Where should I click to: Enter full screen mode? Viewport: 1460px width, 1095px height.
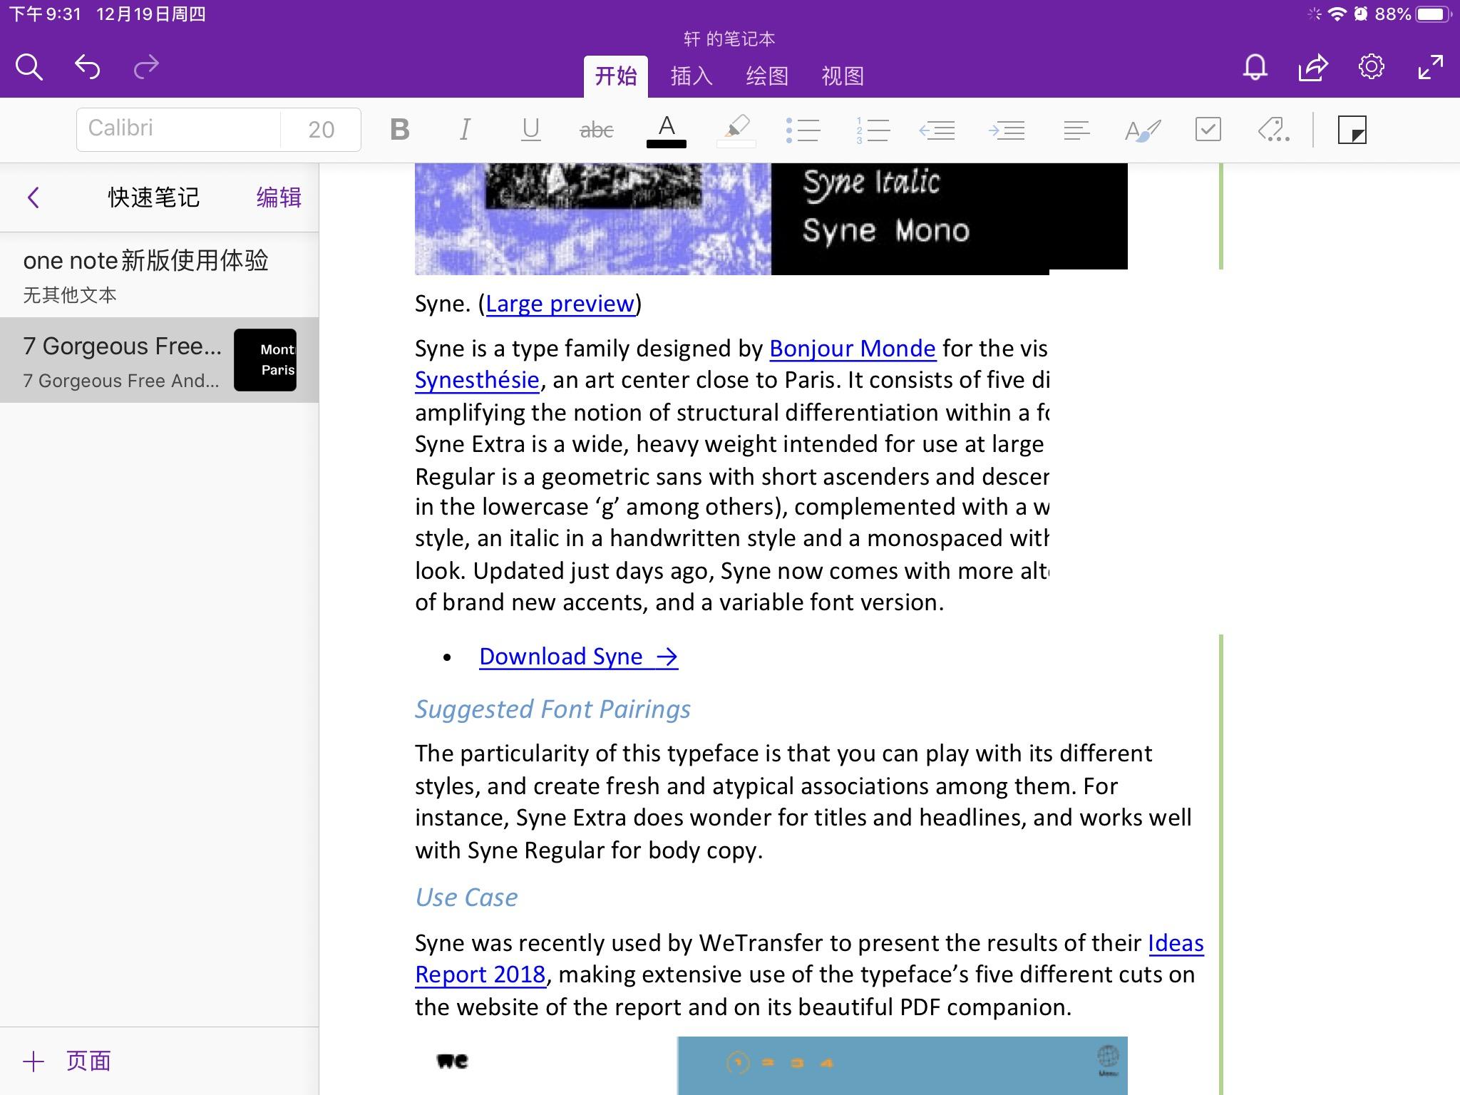pyautogui.click(x=1430, y=67)
